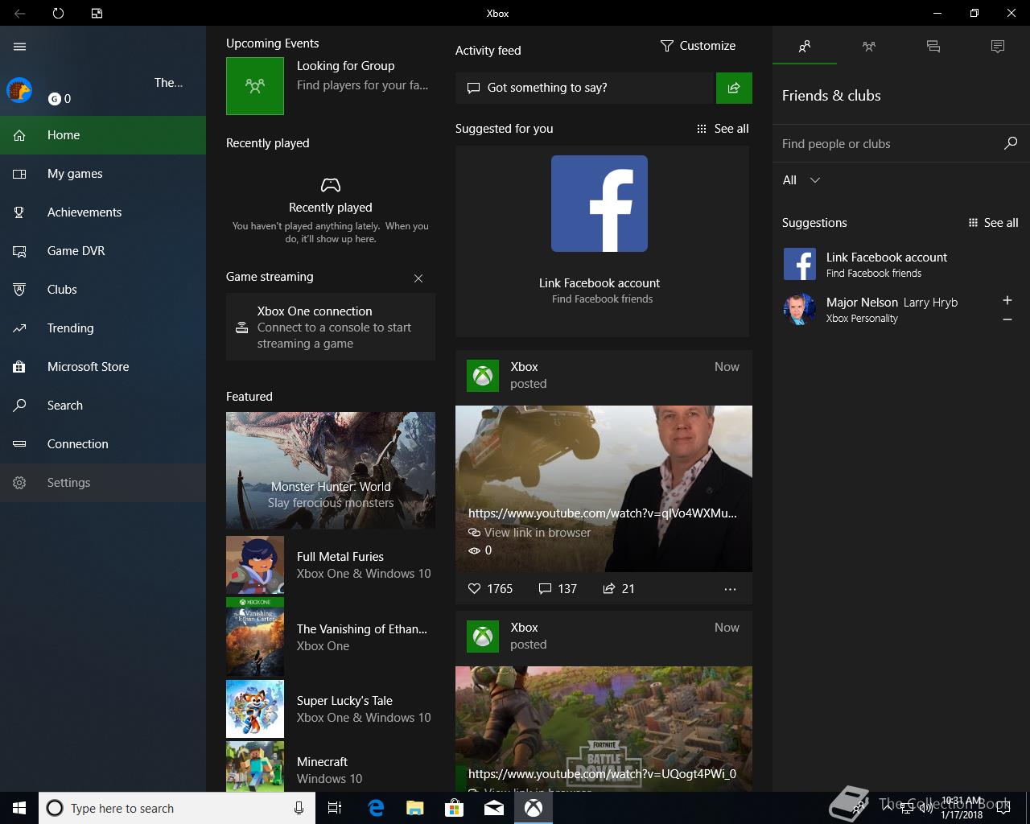This screenshot has width=1030, height=824.
Task: Click Link Facebook account large tile
Action: pyautogui.click(x=602, y=241)
